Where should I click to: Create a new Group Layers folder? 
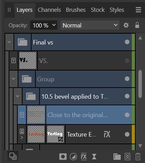tap(117, 157)
